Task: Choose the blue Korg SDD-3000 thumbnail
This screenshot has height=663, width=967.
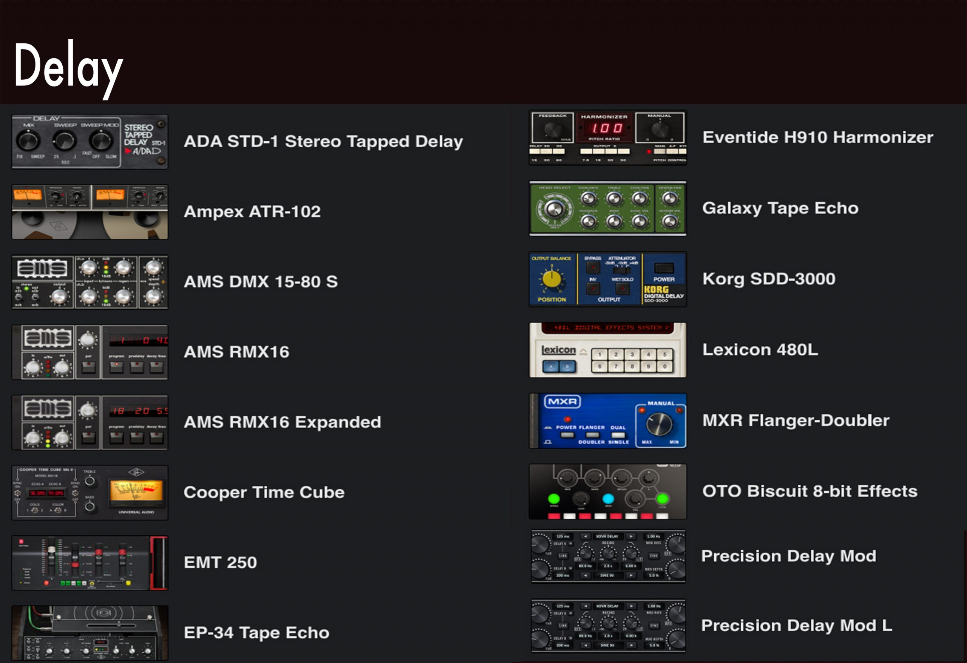Action: (607, 279)
